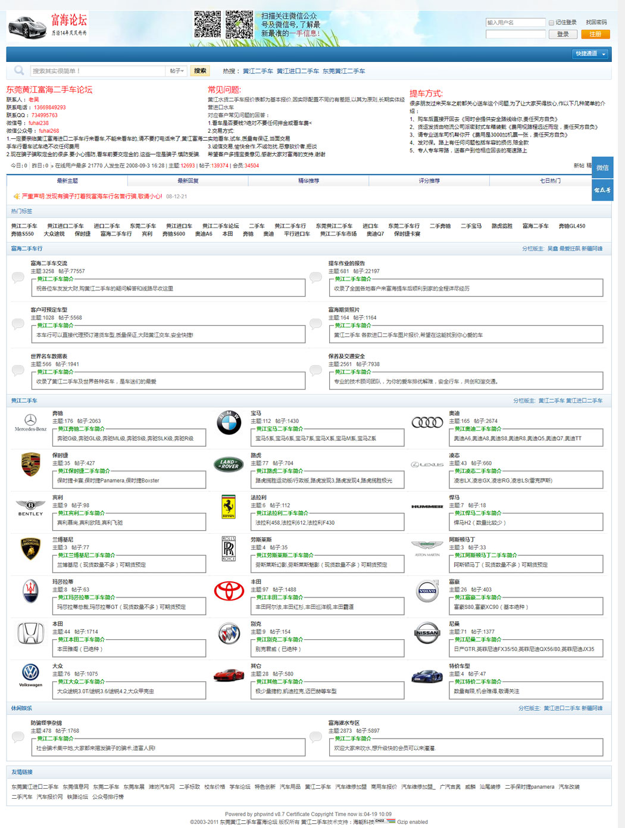Open the Lamborghini shield logo
The image size is (625, 828).
30,549
